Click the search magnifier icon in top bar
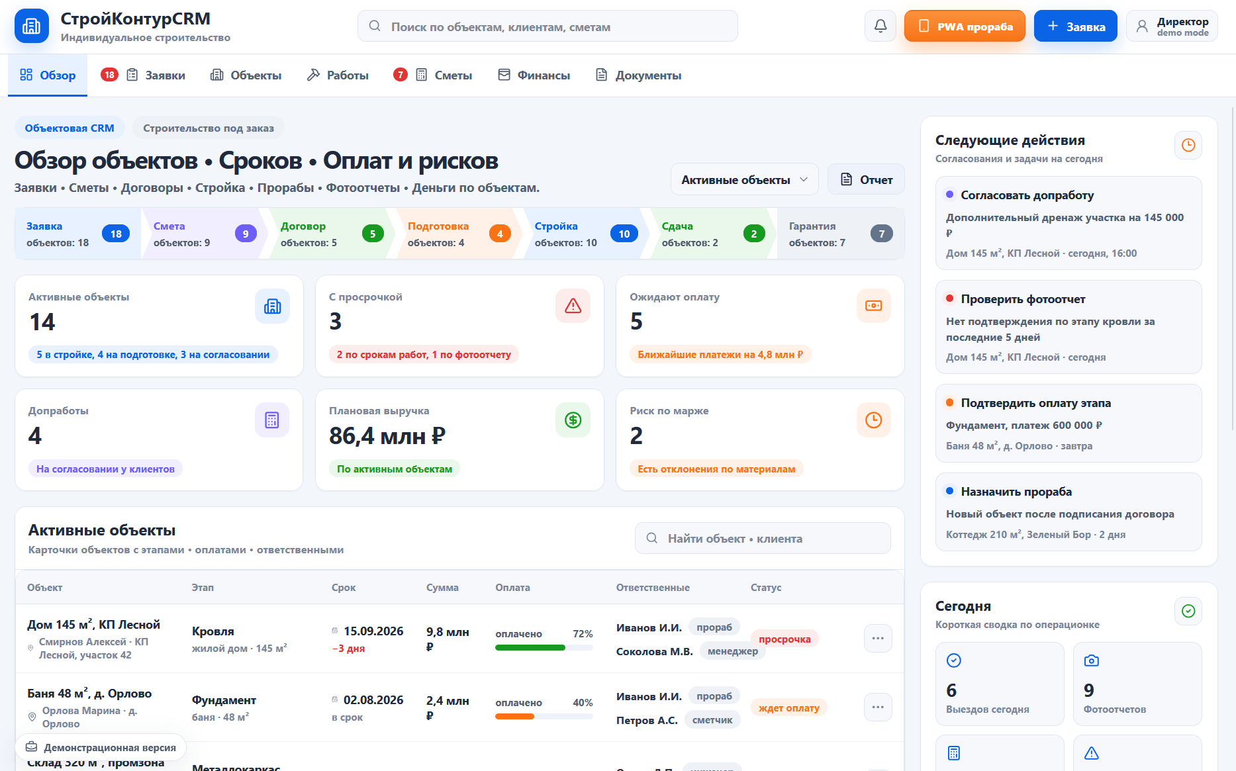The width and height of the screenshot is (1236, 771). point(375,26)
